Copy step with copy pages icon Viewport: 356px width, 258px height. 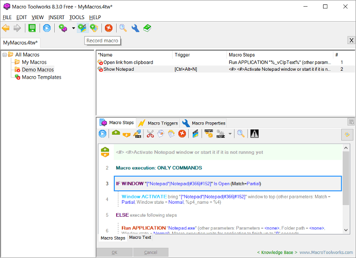click(x=161, y=133)
